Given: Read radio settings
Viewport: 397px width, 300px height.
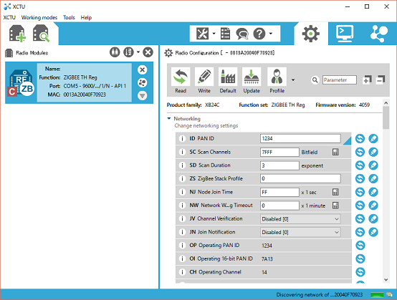Looking at the screenshot, I should pos(181,80).
